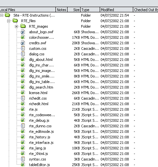
Task: Click the tableEditor.js file icon
Action: click(23, 165)
